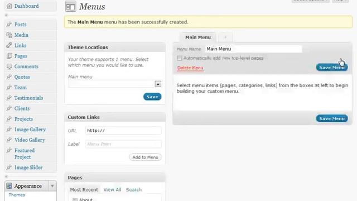The height and width of the screenshot is (201, 357).
Task: Click the Menus page header icon
Action: click(x=71, y=6)
